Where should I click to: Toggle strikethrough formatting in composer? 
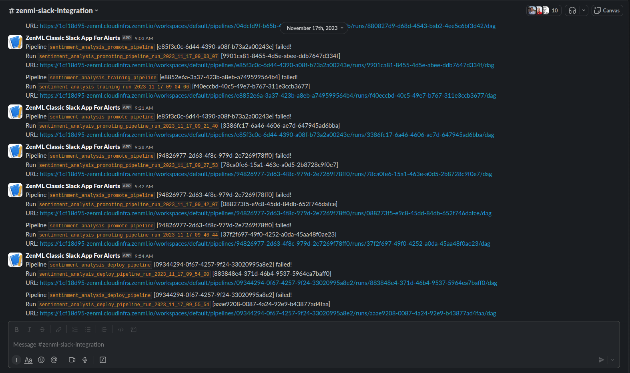[x=42, y=330]
